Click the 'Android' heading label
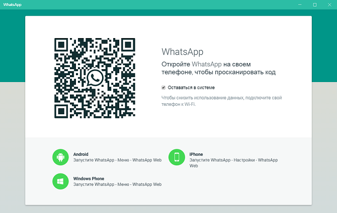337x213 pixels. coord(81,154)
